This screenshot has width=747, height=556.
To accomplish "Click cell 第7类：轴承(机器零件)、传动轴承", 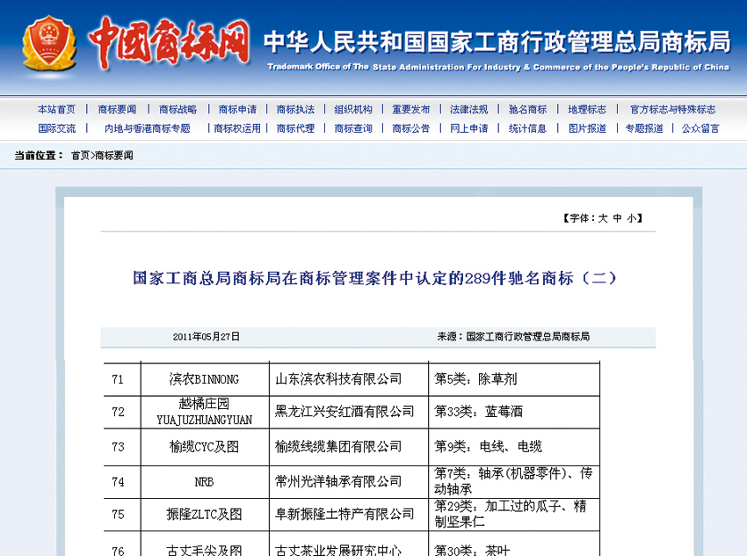I will point(514,482).
